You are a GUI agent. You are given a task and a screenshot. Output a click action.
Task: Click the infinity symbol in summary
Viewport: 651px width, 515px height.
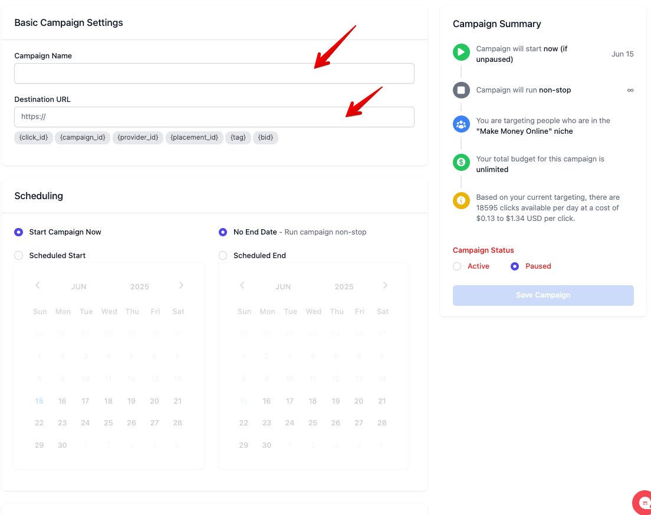(x=630, y=90)
